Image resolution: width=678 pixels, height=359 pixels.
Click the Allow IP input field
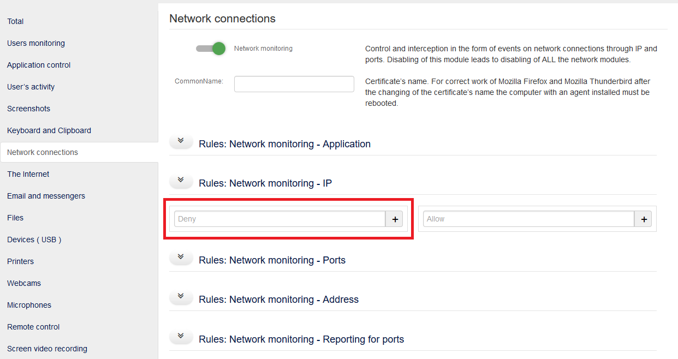tap(528, 219)
